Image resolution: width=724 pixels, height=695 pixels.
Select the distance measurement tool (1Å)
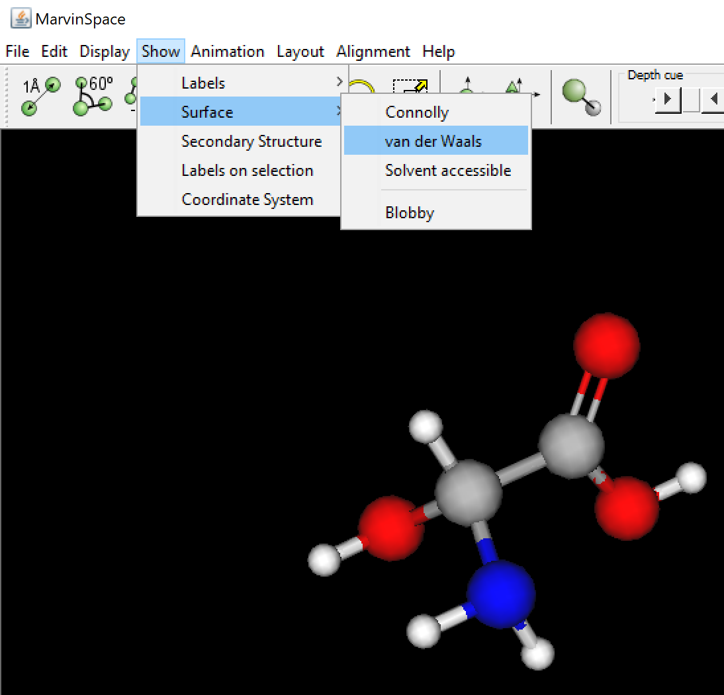tap(40, 96)
